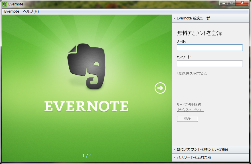Maximize the Evernote window
The height and width of the screenshot is (164, 251).
[x=232, y=3]
